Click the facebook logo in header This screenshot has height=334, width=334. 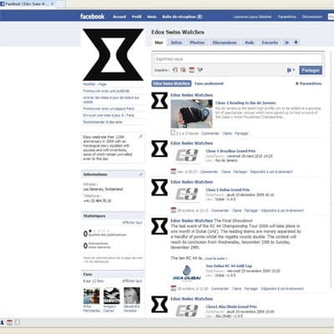pyautogui.click(x=93, y=17)
